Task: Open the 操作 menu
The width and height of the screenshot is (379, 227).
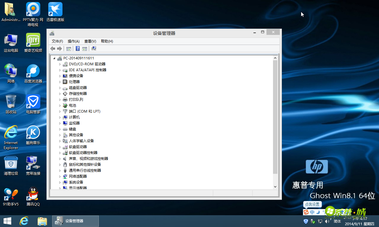Action: (73, 41)
